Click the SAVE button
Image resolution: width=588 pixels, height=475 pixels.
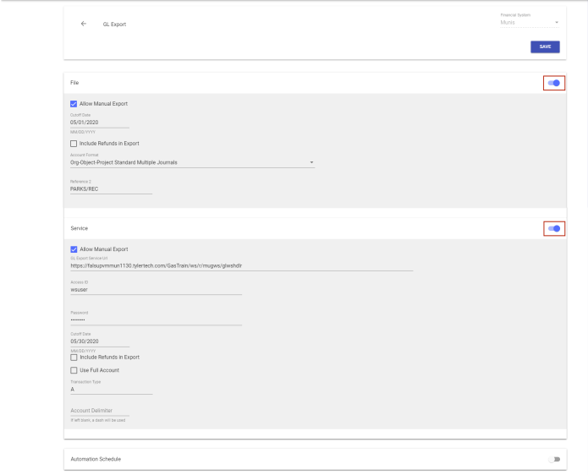[x=544, y=47]
